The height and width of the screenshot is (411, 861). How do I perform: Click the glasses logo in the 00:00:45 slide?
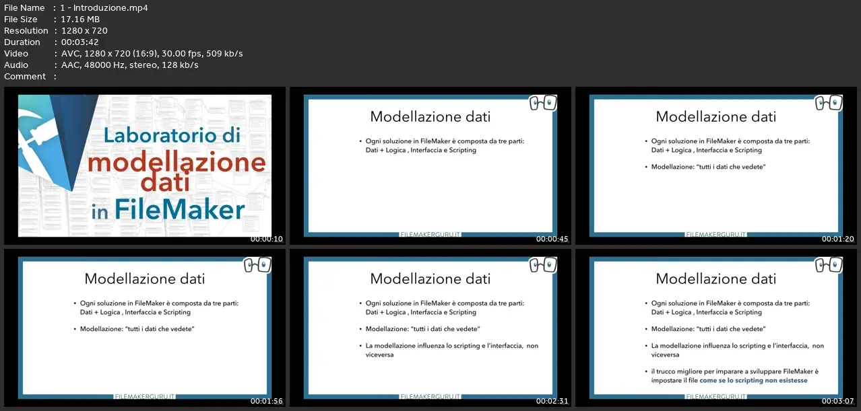point(542,103)
